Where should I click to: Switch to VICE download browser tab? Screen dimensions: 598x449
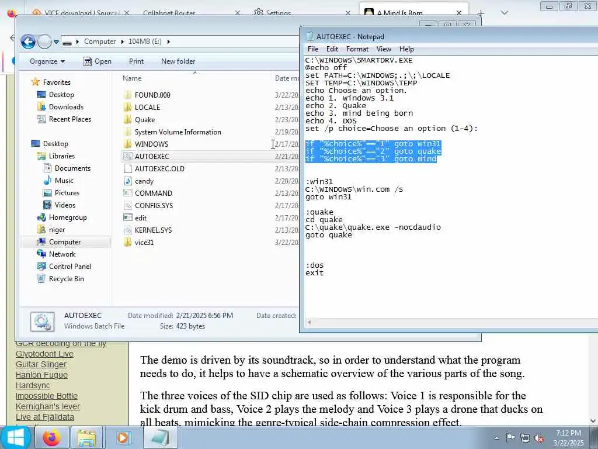81,13
